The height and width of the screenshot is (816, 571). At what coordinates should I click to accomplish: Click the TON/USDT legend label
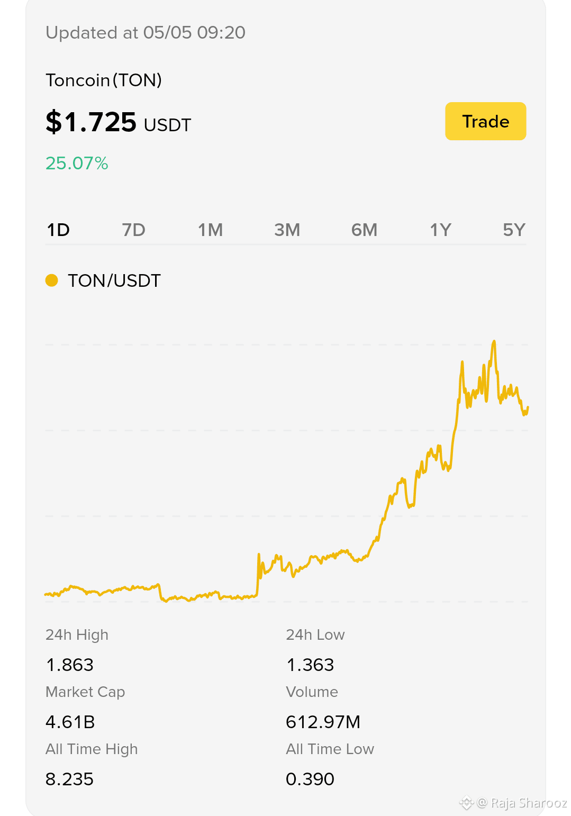point(114,280)
